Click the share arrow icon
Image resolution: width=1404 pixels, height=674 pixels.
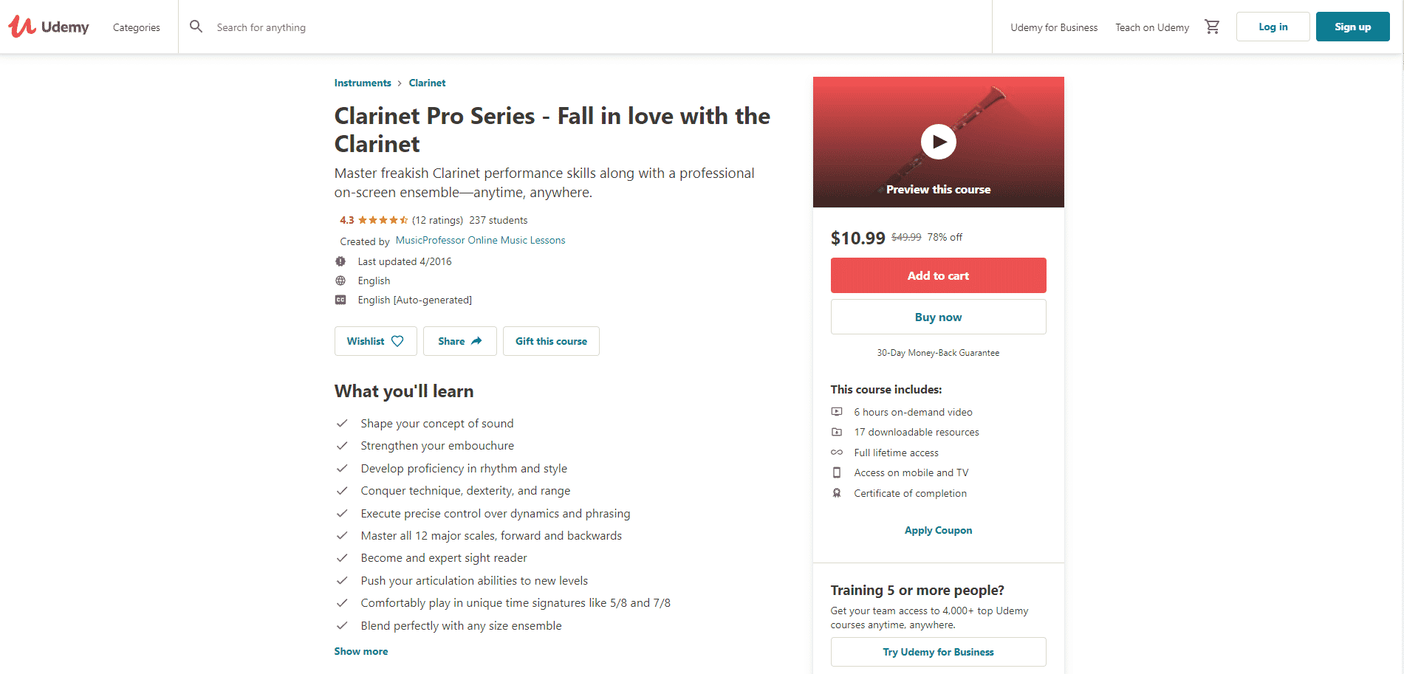(476, 341)
